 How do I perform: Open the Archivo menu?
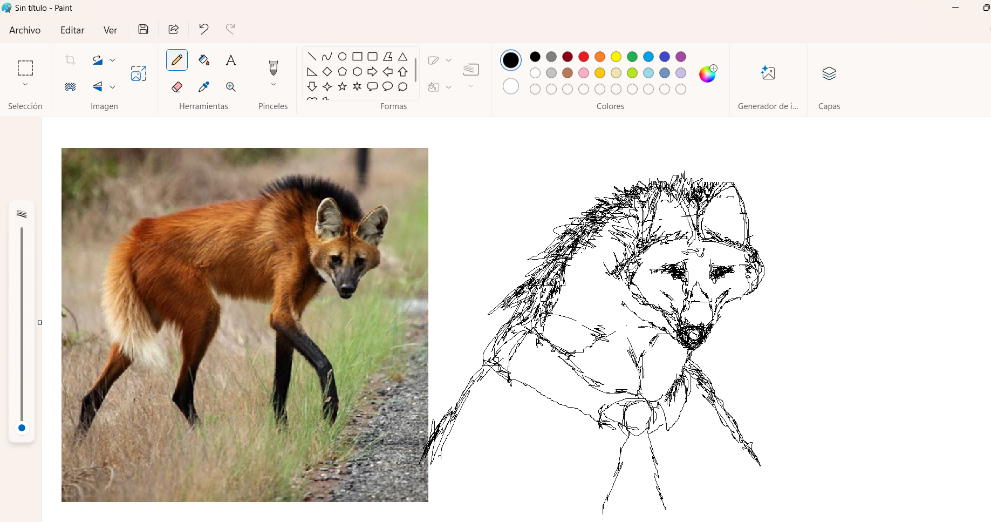(x=25, y=30)
